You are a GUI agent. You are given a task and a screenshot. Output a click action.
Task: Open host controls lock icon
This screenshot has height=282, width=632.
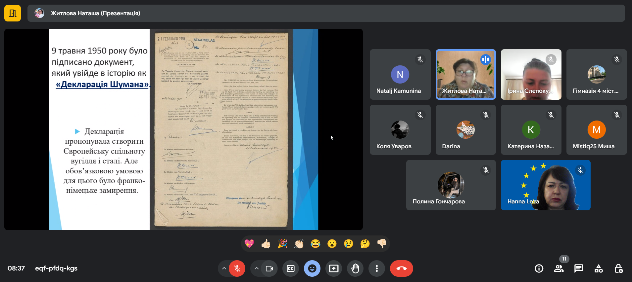click(x=618, y=268)
